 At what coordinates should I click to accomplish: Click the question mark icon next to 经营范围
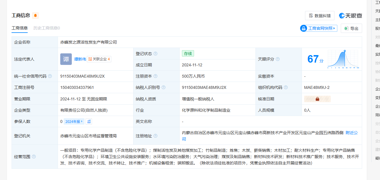[x=34, y=157]
